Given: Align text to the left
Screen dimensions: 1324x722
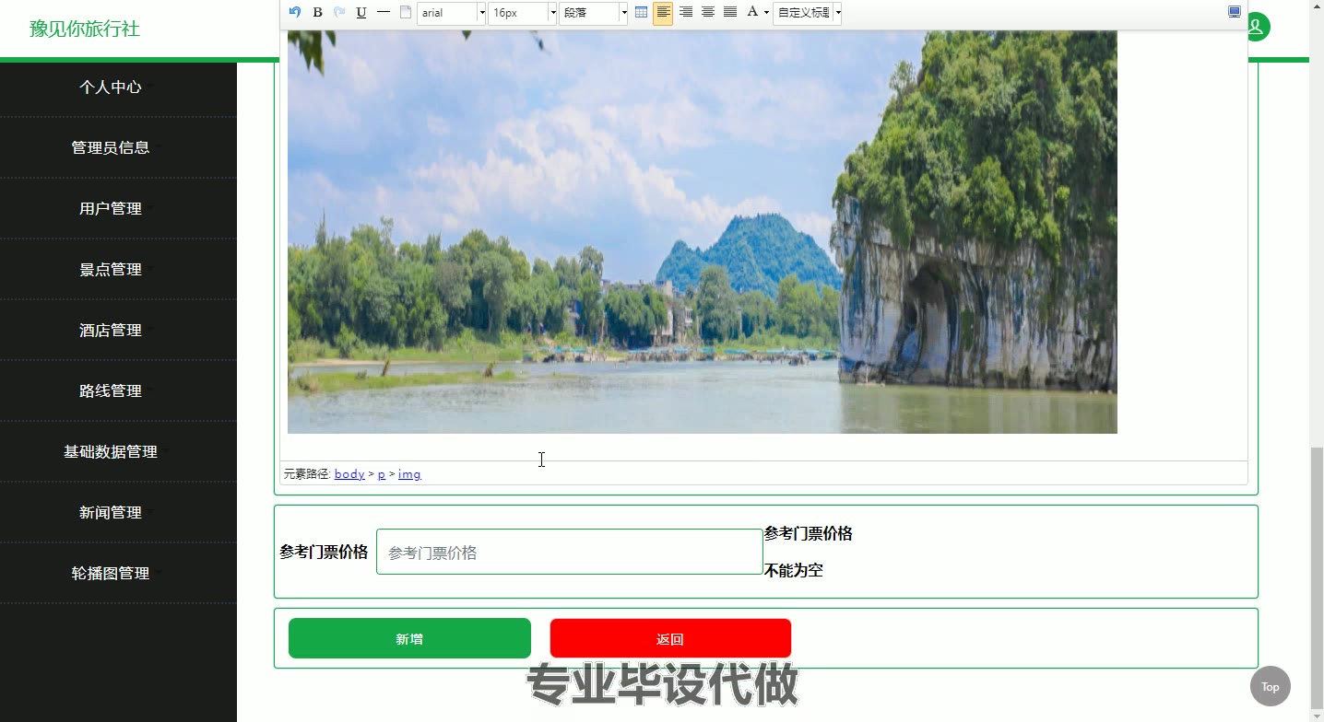Looking at the screenshot, I should [663, 13].
